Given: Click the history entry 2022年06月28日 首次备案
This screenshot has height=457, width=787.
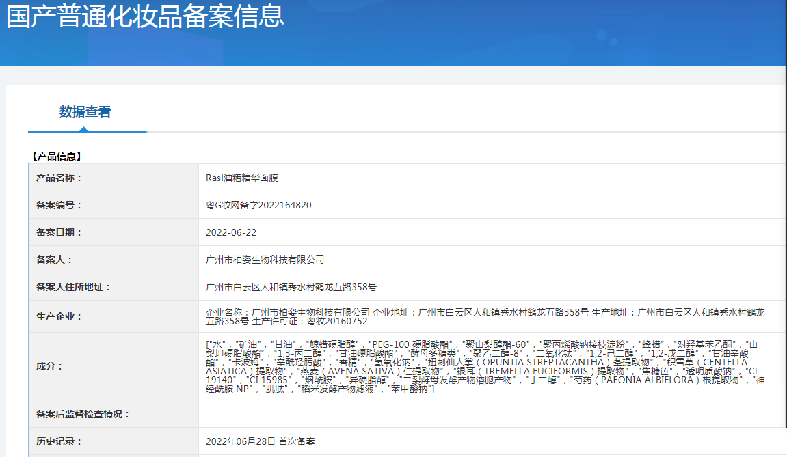Looking at the screenshot, I should coord(261,441).
